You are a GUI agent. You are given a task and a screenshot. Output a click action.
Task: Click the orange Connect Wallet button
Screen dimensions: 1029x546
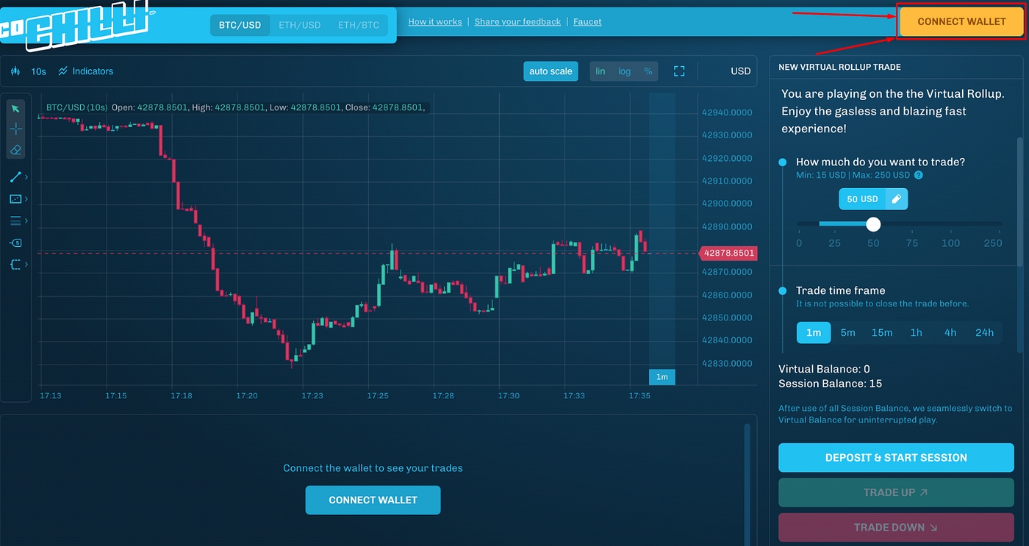click(961, 21)
